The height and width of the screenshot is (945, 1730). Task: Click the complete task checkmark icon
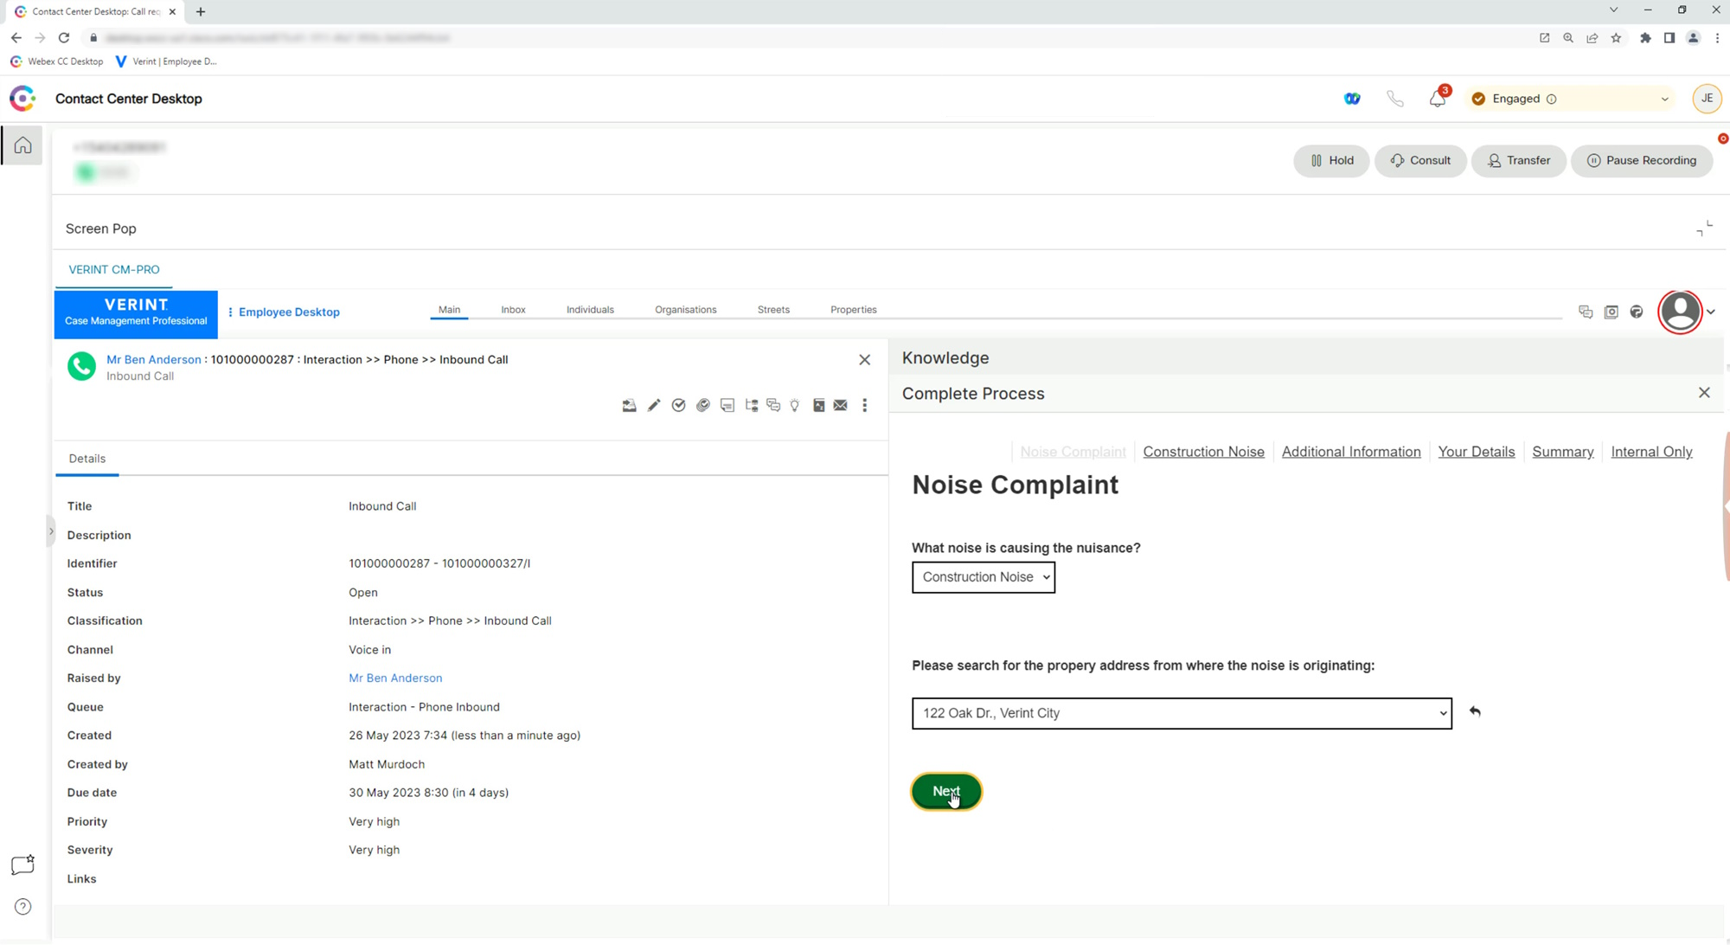click(x=678, y=404)
